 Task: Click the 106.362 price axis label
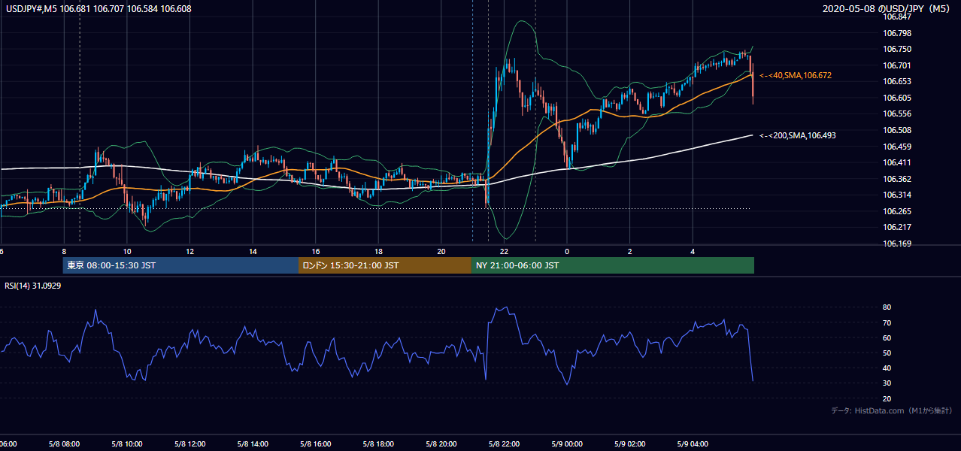pyautogui.click(x=897, y=179)
